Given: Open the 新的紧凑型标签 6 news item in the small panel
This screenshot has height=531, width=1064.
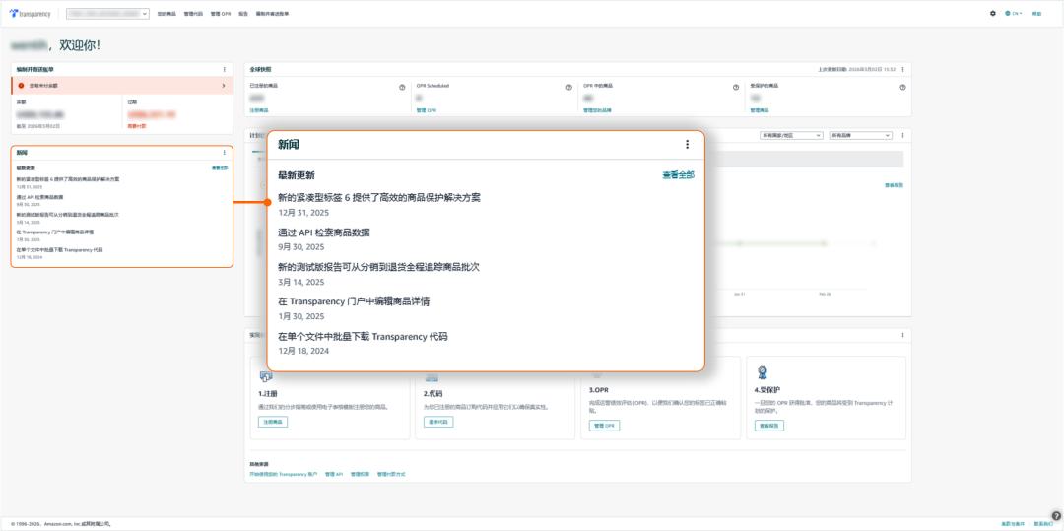Looking at the screenshot, I should [68, 179].
